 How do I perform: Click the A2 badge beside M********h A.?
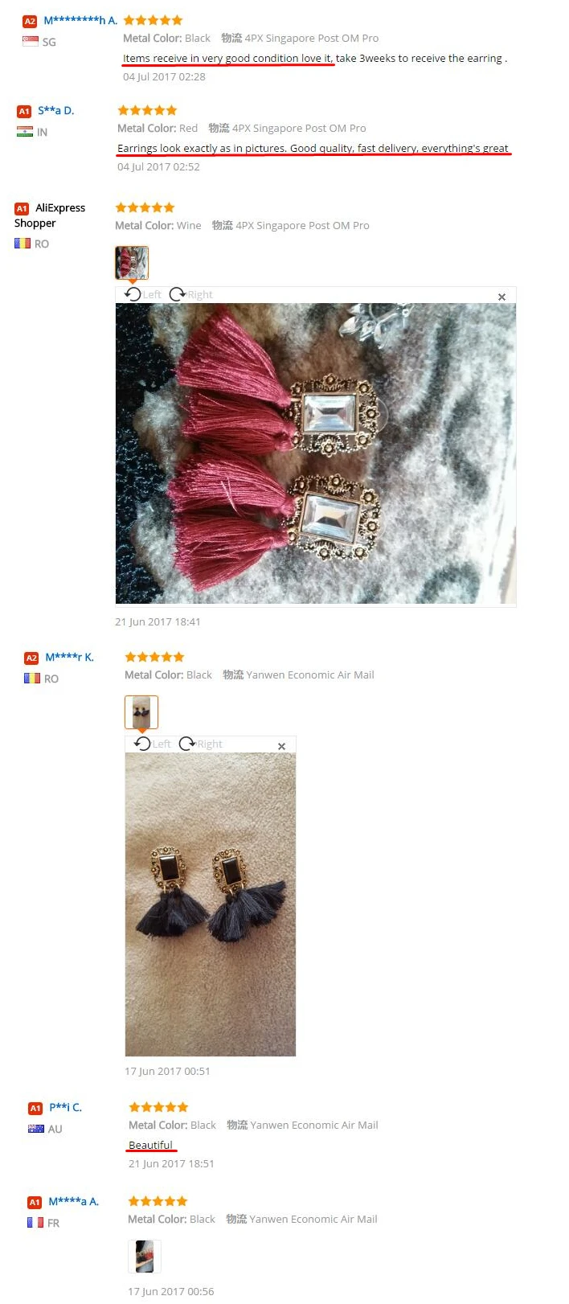pyautogui.click(x=30, y=22)
